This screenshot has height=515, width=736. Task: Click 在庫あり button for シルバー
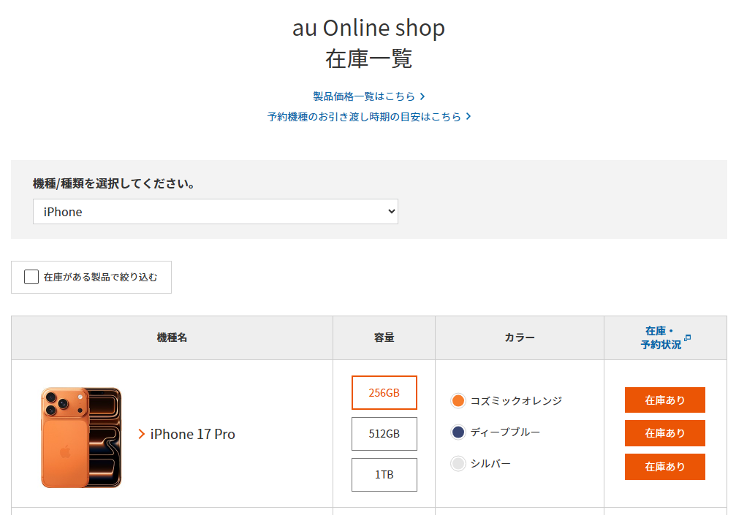(664, 467)
